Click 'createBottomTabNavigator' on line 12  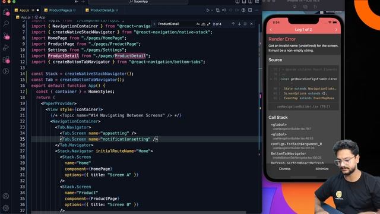(x=81, y=62)
